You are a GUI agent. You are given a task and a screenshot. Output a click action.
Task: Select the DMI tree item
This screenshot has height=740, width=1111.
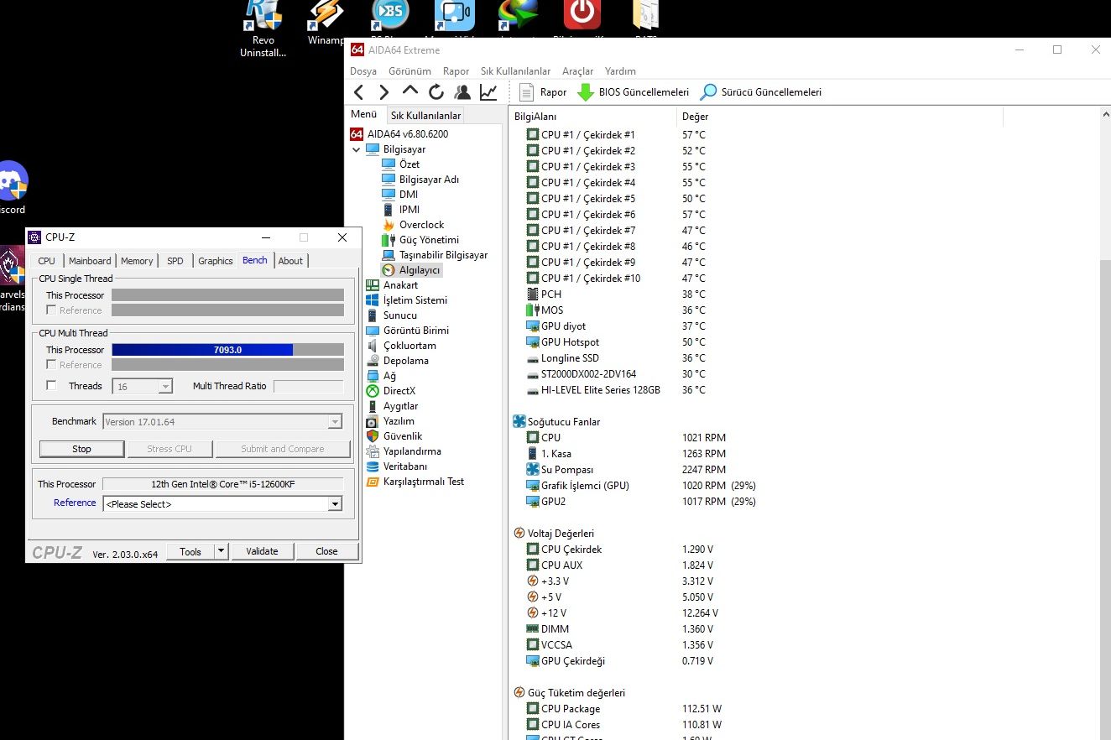coord(400,195)
